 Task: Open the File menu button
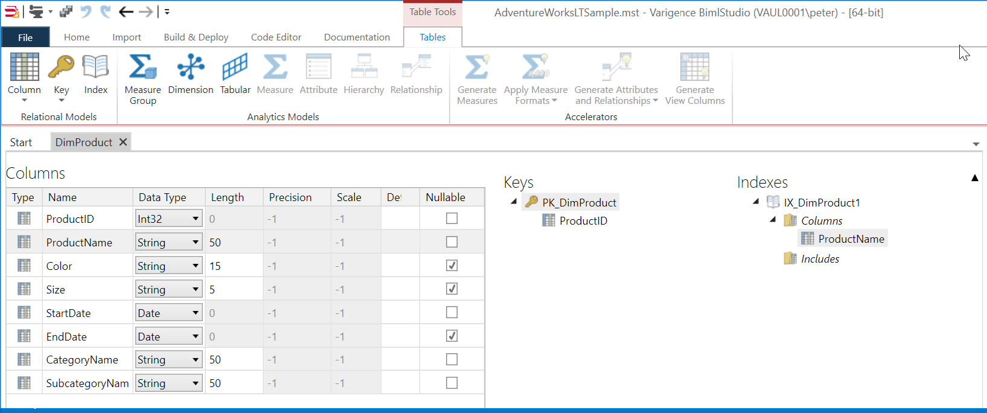point(25,37)
